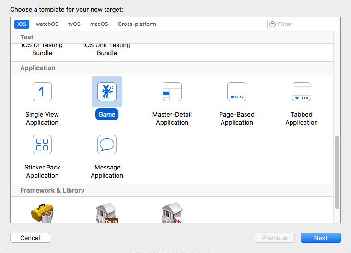Screen dimensions: 351x253
Task: Click the template list vertical scrollbar
Action: [337, 172]
